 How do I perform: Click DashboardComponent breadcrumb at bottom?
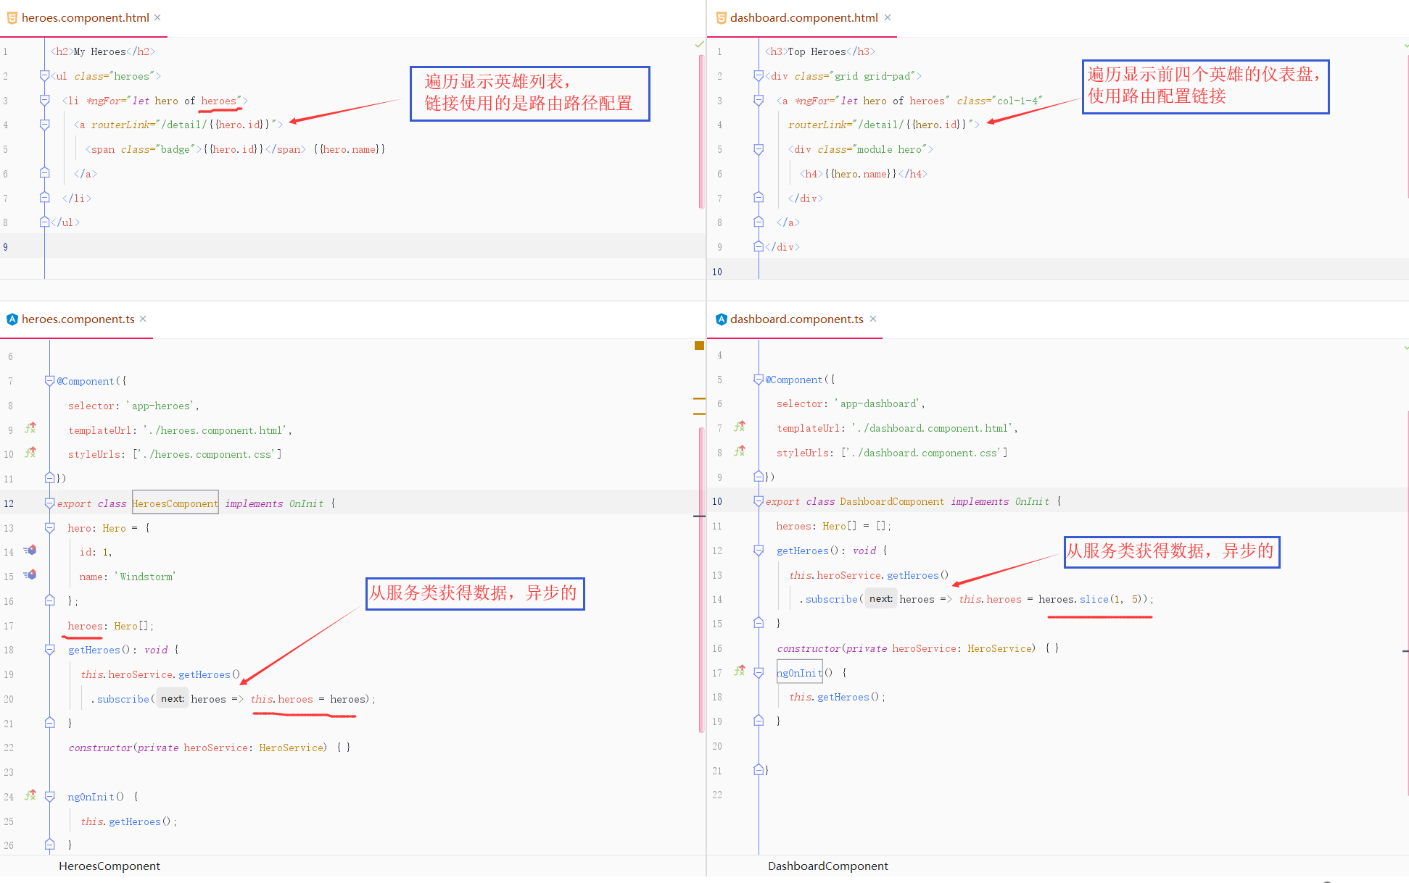click(827, 866)
